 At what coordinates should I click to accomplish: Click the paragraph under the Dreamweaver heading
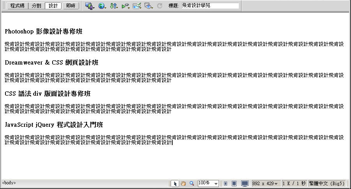(174, 78)
